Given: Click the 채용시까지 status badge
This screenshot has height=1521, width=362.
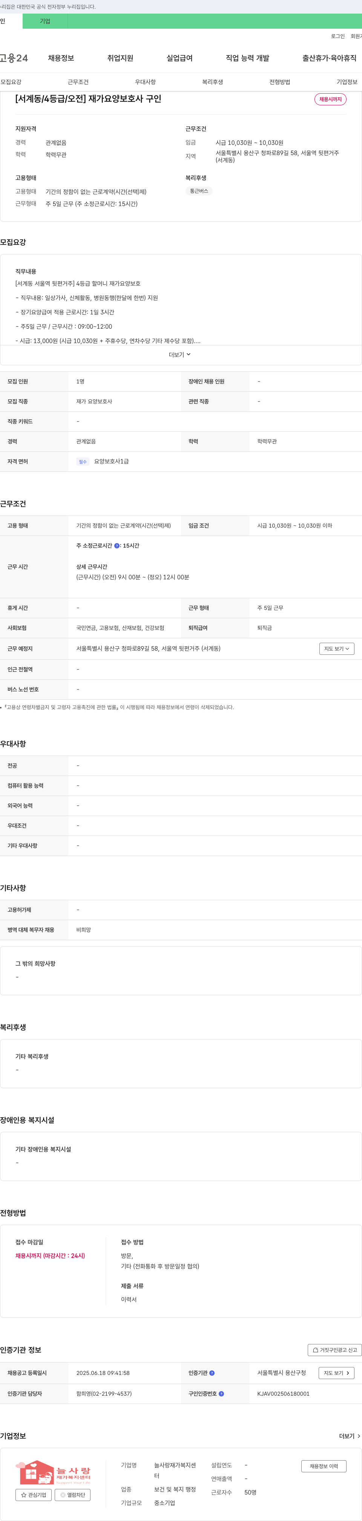Looking at the screenshot, I should coord(330,99).
